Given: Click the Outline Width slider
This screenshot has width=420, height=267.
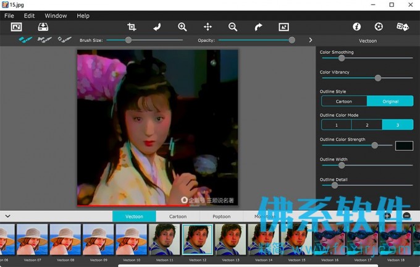Looking at the screenshot, I should [367, 166].
